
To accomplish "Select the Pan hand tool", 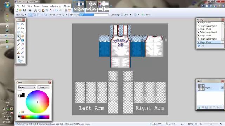I will point(22,36).
